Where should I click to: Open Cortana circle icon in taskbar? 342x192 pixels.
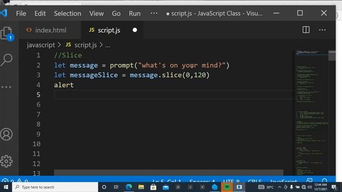pos(104,187)
